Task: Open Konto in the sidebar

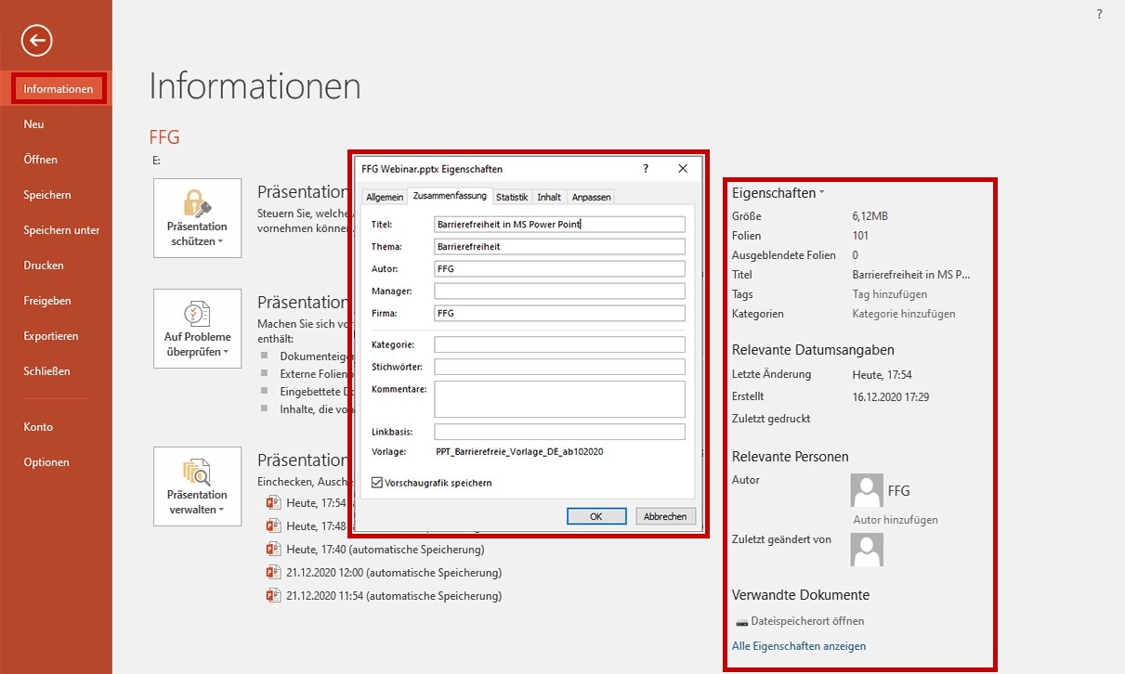Action: tap(38, 427)
